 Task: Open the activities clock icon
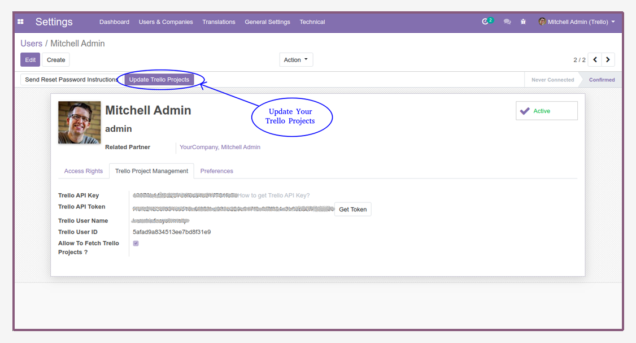tap(485, 22)
